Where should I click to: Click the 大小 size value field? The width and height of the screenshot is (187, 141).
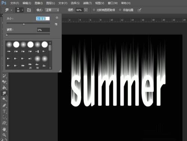[43, 19]
